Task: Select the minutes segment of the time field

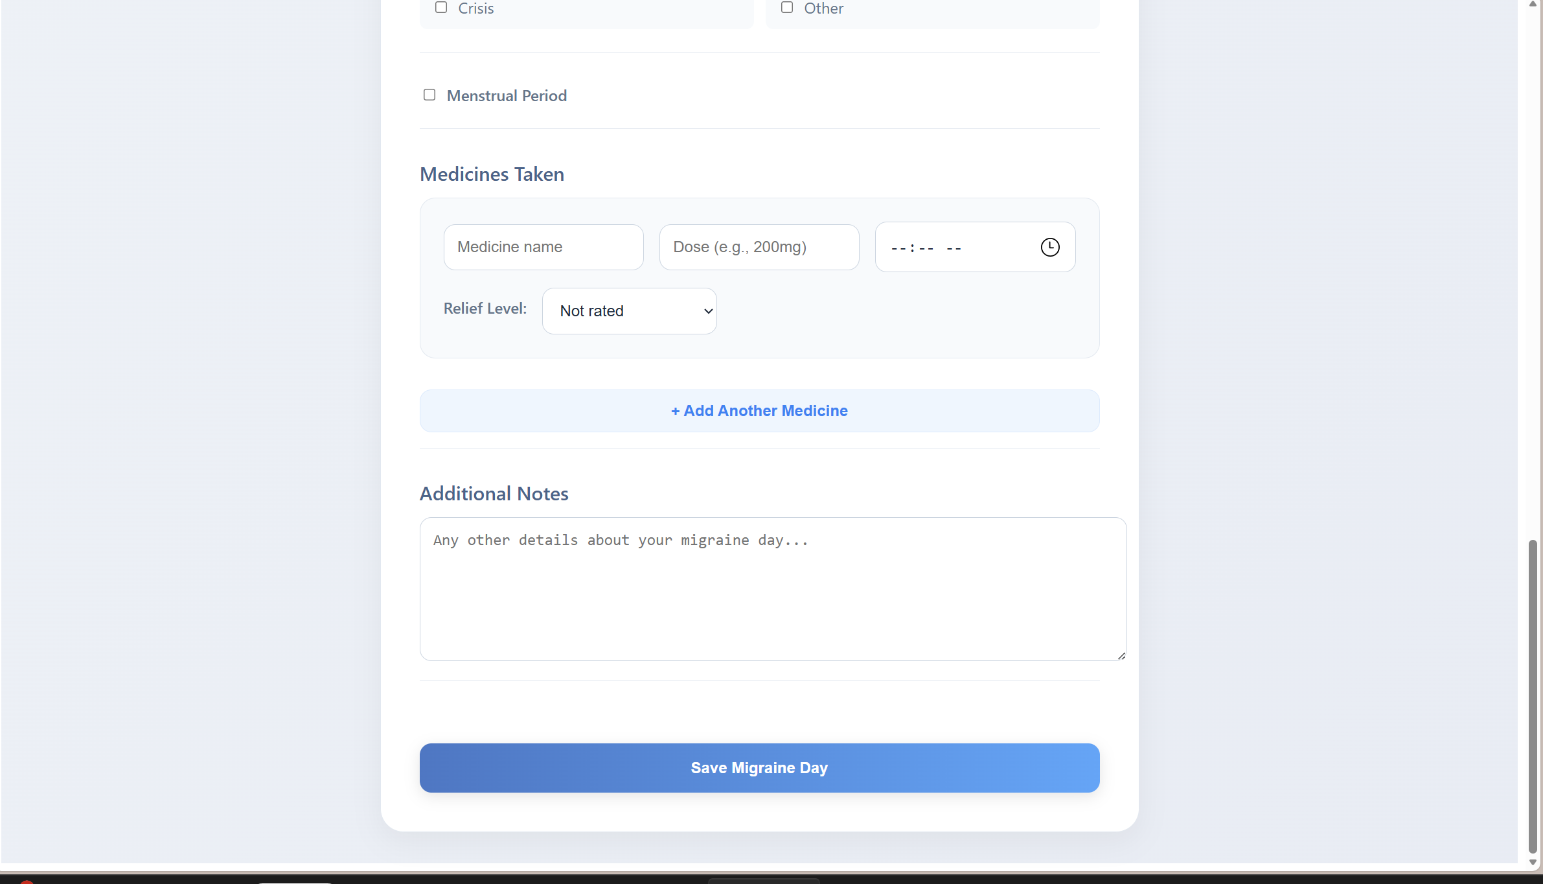Action: pyautogui.click(x=926, y=248)
